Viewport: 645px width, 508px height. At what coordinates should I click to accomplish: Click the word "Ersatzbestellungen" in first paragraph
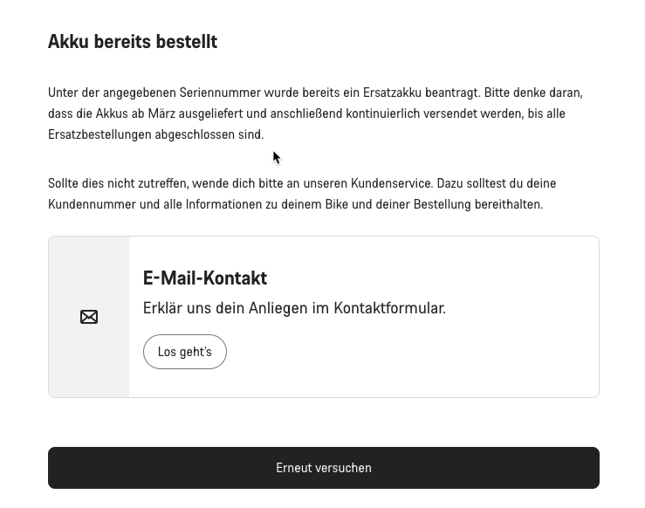[x=99, y=134]
